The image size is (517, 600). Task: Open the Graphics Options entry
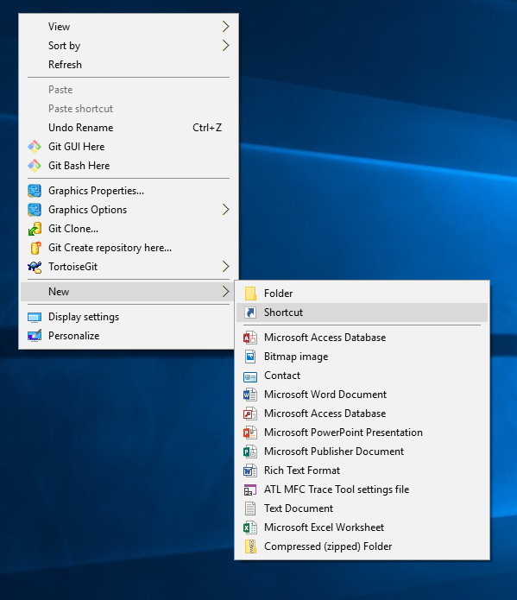[x=129, y=210]
